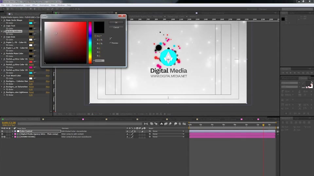Click play button in Preview panel

coord(290,73)
